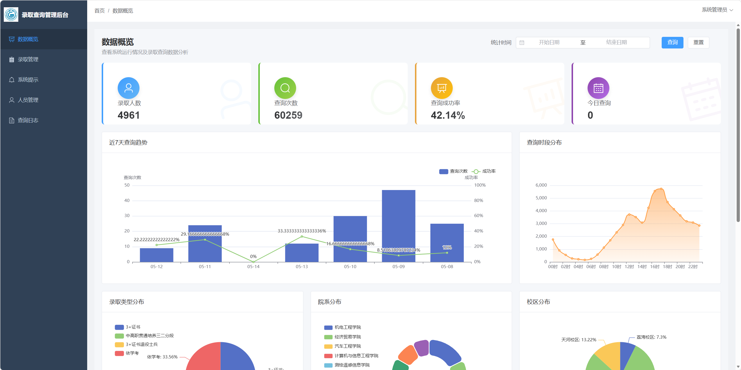Open 录取管理 in sidebar

(44, 59)
